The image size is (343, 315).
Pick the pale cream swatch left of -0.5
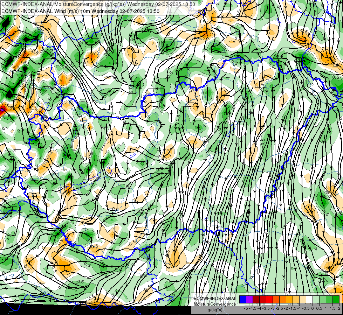(303, 299)
